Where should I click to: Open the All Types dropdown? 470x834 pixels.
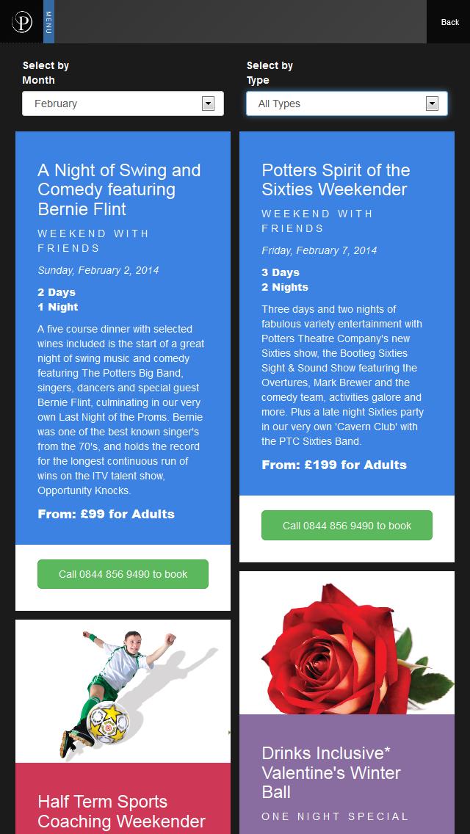(x=338, y=104)
